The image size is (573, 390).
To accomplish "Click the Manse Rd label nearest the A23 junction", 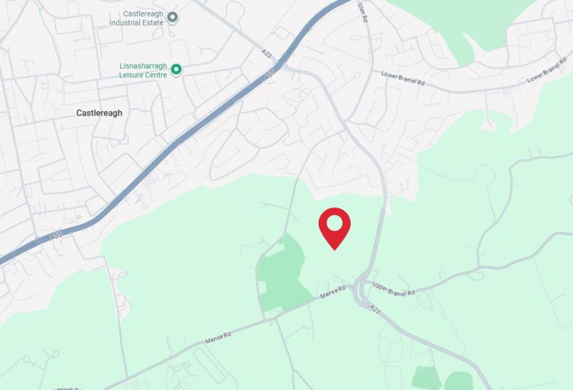I will (x=333, y=292).
